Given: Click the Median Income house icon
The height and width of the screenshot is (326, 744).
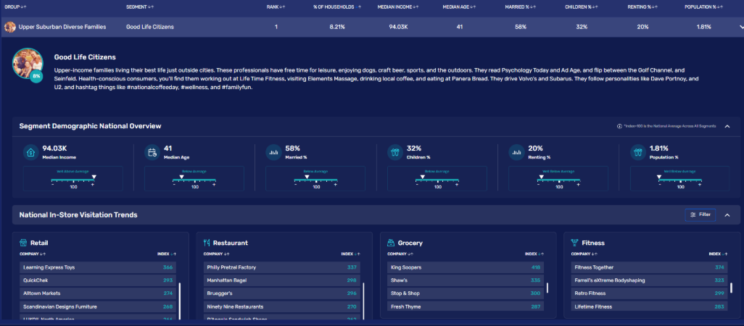Looking at the screenshot, I should [31, 153].
